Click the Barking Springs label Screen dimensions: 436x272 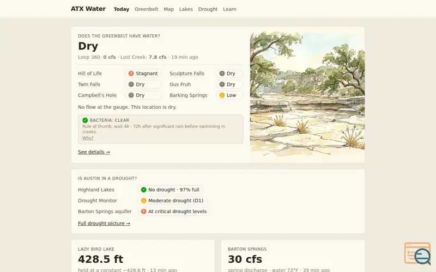tap(188, 95)
